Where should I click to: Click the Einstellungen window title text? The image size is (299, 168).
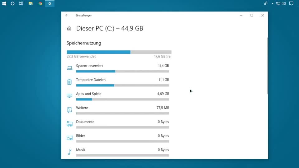84,16
